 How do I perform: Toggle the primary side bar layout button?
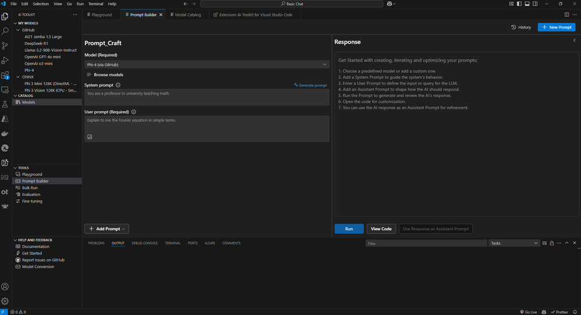519,3
